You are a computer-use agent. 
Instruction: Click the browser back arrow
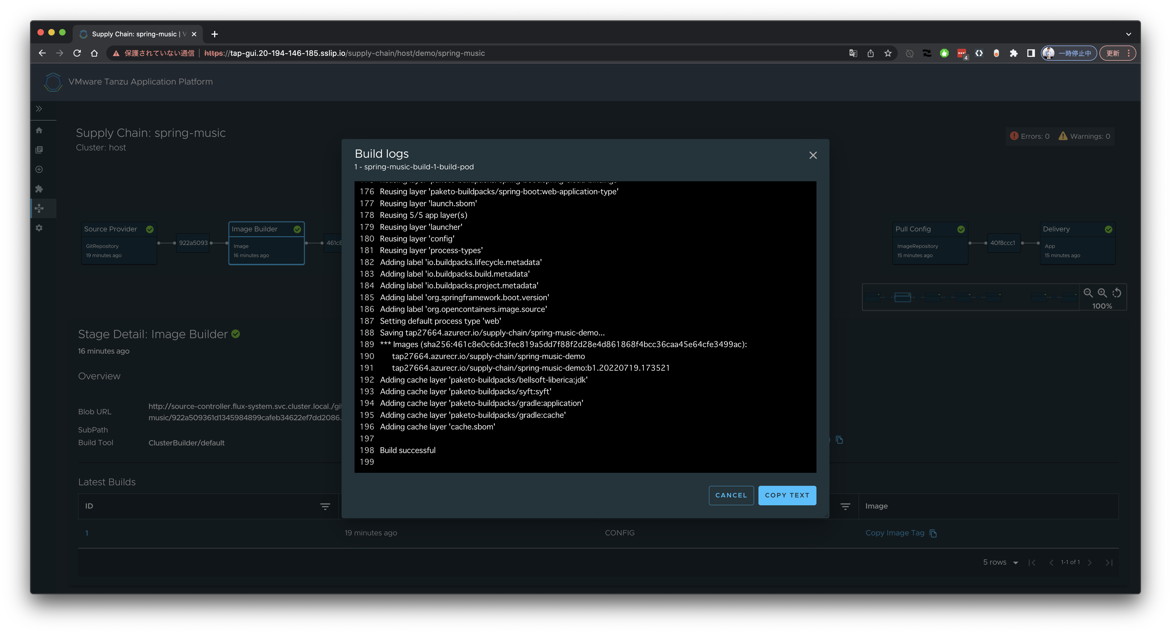click(x=42, y=53)
